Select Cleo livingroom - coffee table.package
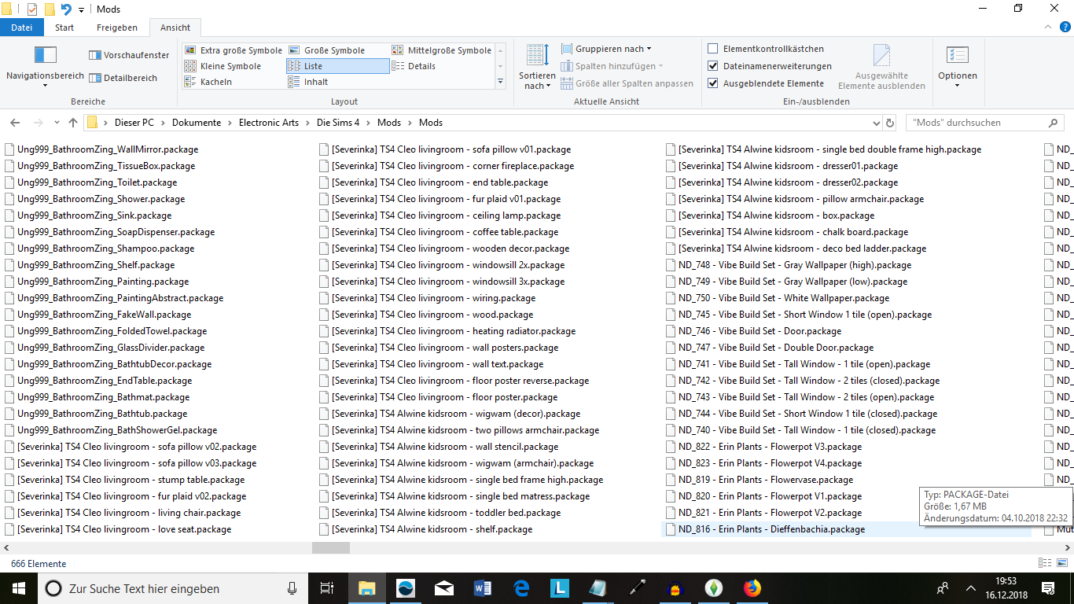1074x604 pixels. tap(439, 232)
